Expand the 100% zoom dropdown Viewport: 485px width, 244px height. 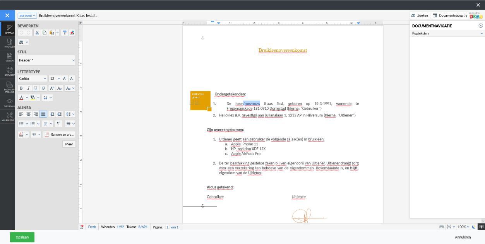tap(463, 227)
